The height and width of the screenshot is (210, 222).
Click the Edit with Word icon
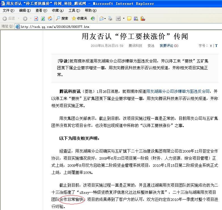pos(118,18)
